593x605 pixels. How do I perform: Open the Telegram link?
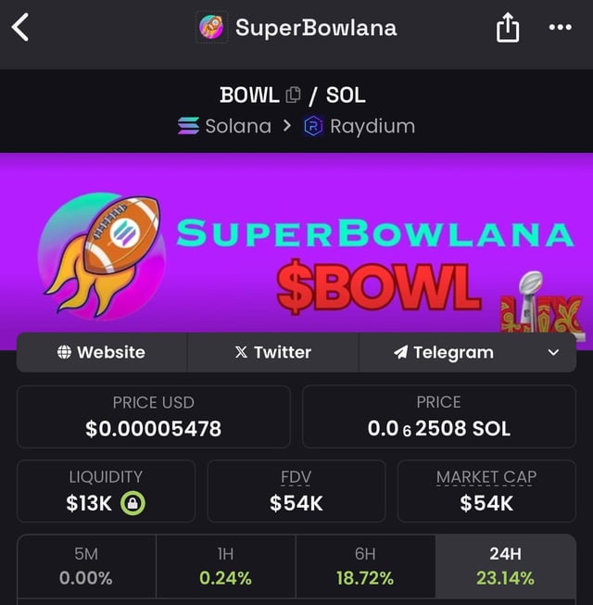pyautogui.click(x=444, y=352)
